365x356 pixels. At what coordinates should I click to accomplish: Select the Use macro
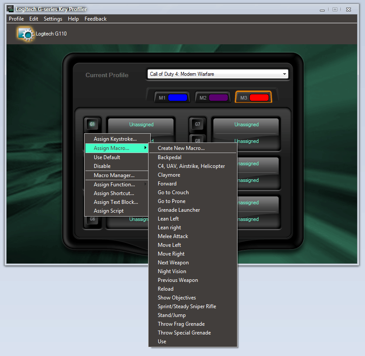[x=193, y=342]
